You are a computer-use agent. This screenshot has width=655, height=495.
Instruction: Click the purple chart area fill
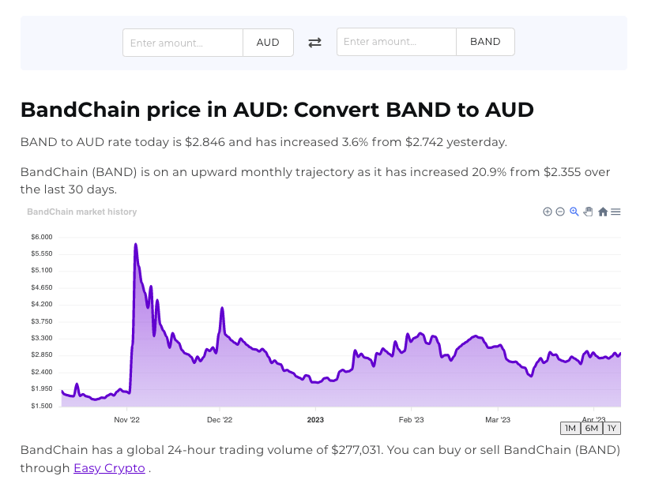316,387
